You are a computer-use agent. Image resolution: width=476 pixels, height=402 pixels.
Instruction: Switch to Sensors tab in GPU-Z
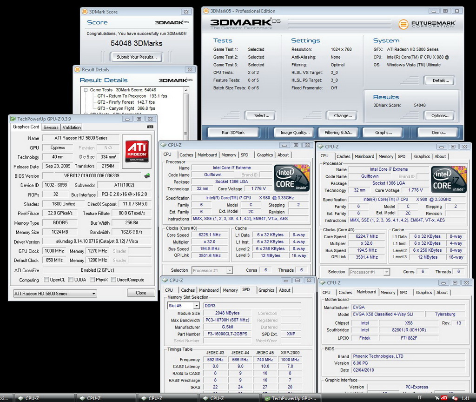(51, 127)
